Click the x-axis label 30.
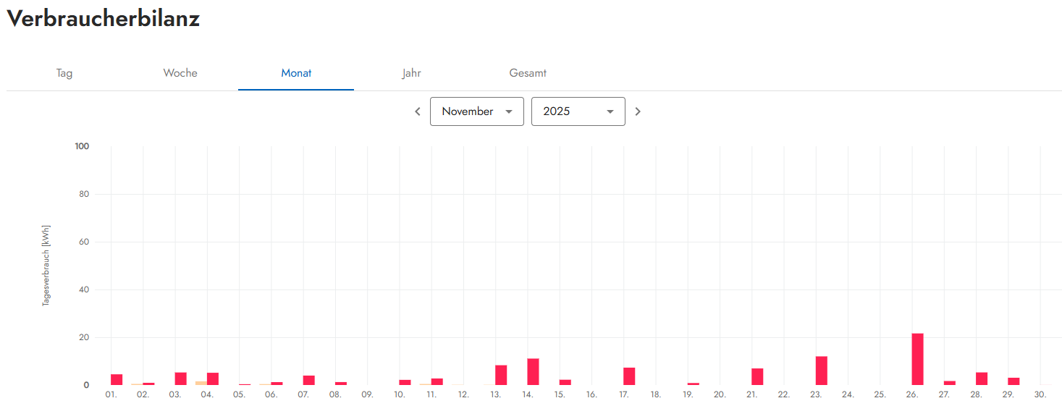 click(1040, 395)
